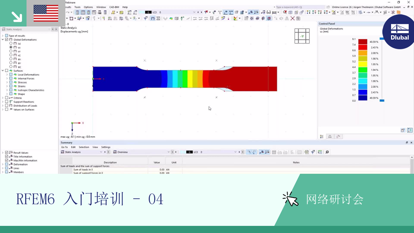The height and width of the screenshot is (233, 414).
Task: Expand the Internal Forces tree node
Action: [x=7, y=78]
